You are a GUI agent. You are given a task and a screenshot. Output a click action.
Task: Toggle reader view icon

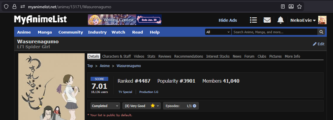pos(283,6)
